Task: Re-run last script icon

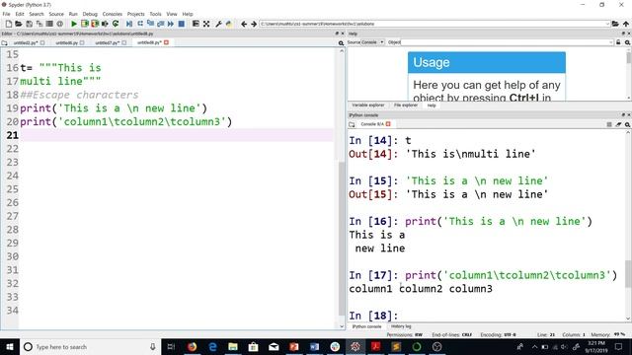Action: point(116,24)
